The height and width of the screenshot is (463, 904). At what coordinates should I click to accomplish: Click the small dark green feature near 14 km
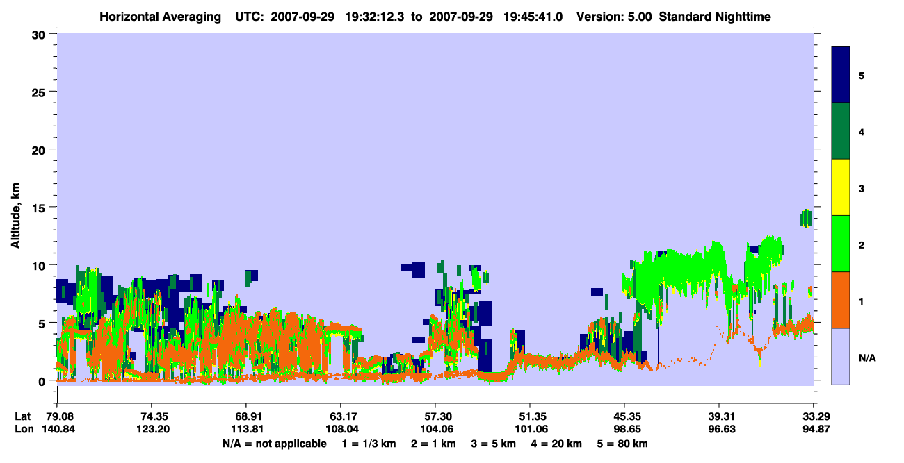point(805,218)
